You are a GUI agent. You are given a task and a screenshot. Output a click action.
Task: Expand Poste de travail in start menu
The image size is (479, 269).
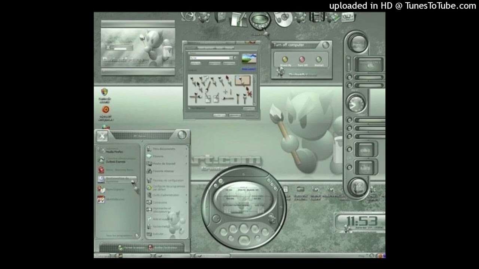[x=167, y=164]
